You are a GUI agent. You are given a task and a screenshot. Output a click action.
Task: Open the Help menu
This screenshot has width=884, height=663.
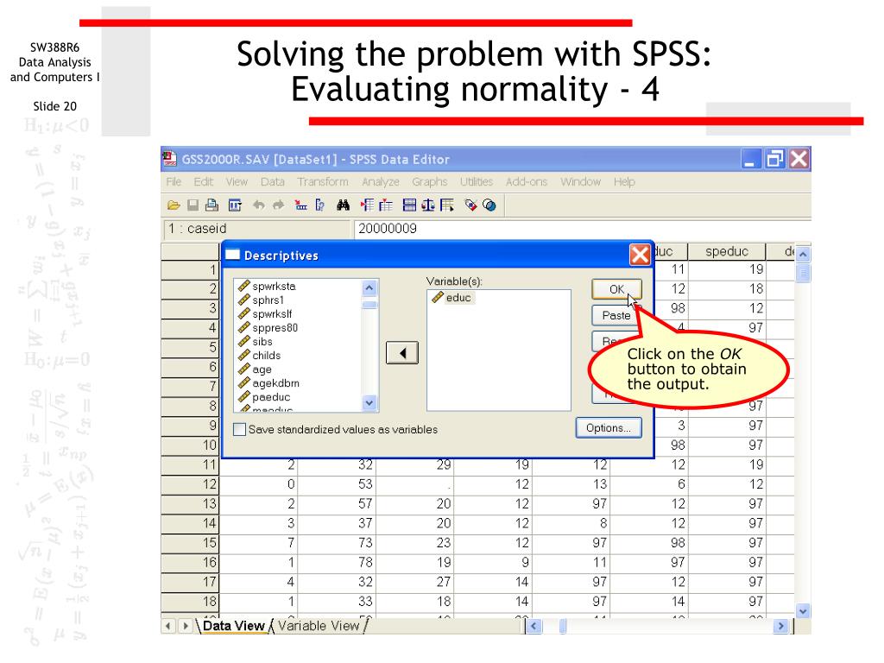624,181
